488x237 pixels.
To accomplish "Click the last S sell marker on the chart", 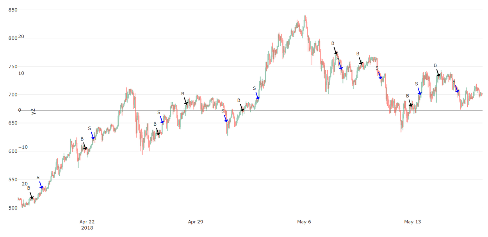I will (x=454, y=82).
